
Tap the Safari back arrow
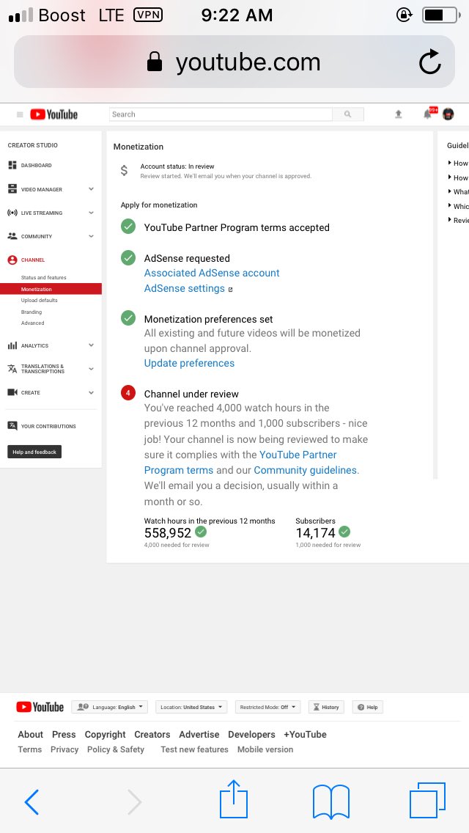(x=32, y=801)
